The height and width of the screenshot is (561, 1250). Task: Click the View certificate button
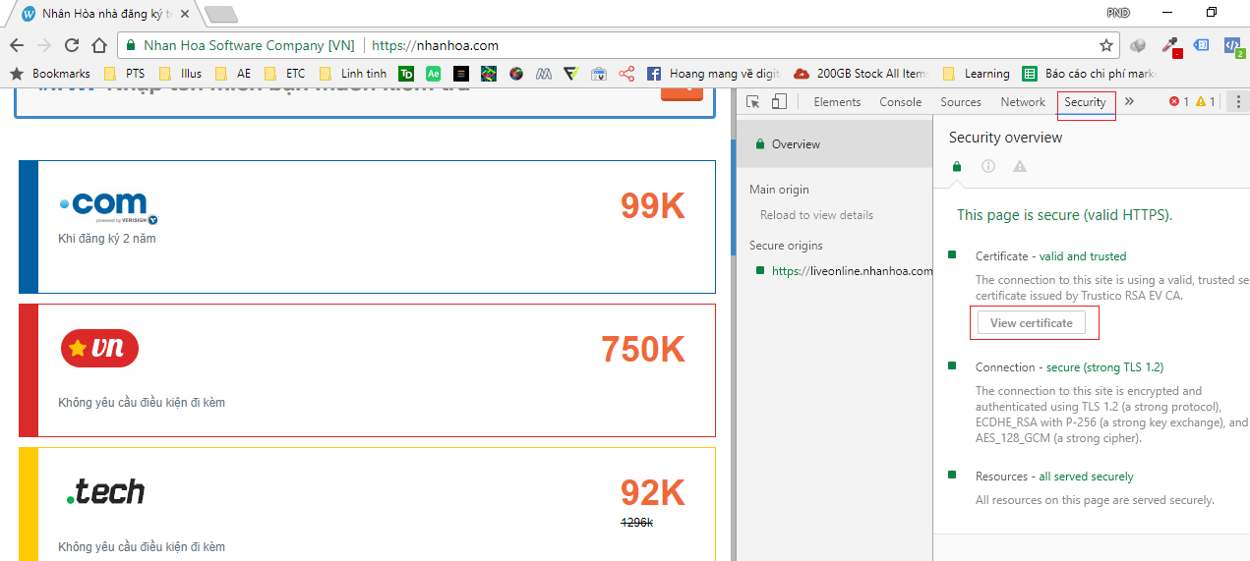(x=1032, y=322)
